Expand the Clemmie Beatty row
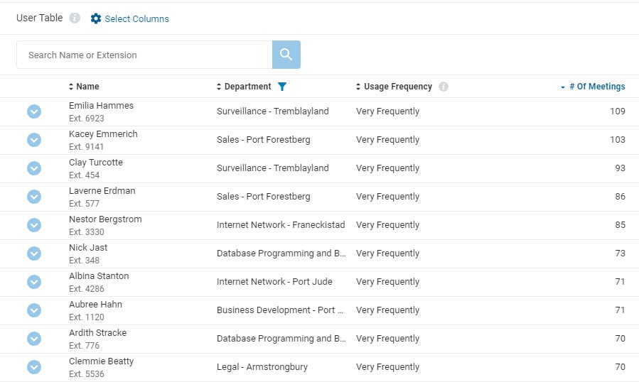Image resolution: width=639 pixels, height=382 pixels. [x=34, y=367]
